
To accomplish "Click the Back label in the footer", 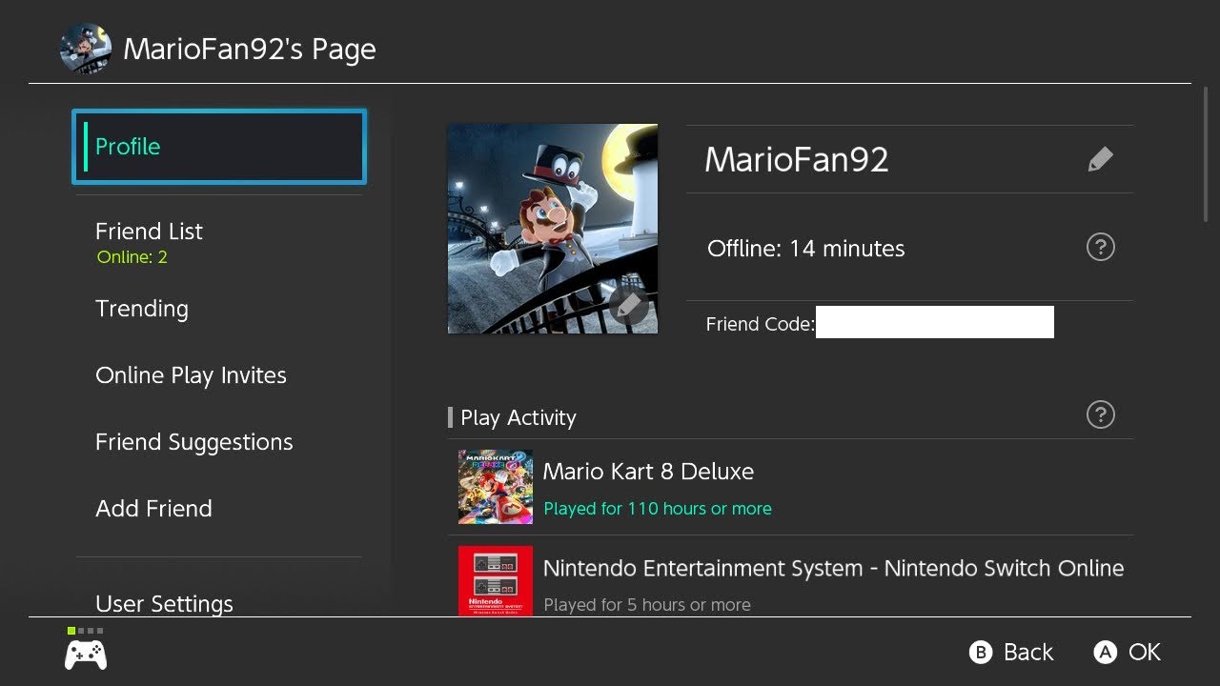I will click(1028, 653).
